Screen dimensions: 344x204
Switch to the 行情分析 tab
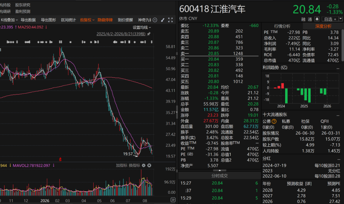(282, 26)
